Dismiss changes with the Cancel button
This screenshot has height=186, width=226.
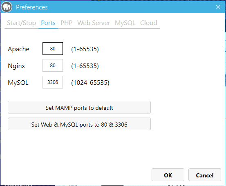click(x=205, y=175)
